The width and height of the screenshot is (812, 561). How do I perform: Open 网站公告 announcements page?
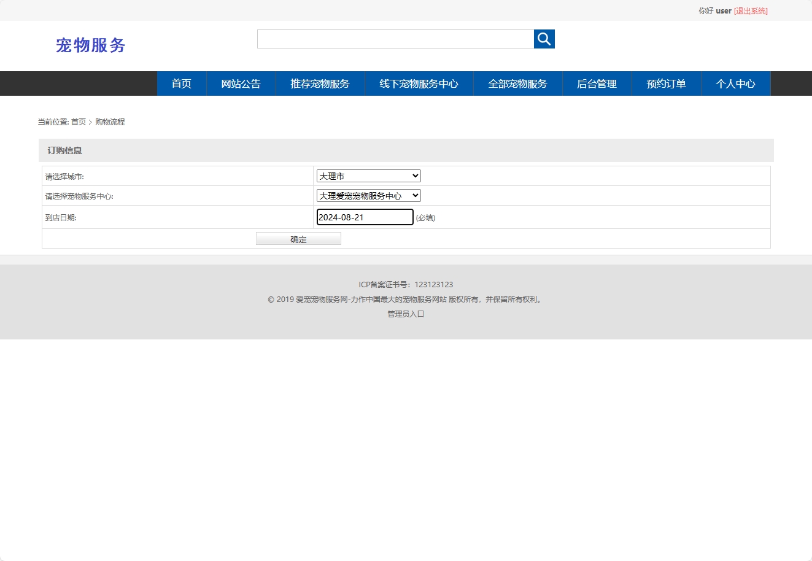pyautogui.click(x=241, y=83)
